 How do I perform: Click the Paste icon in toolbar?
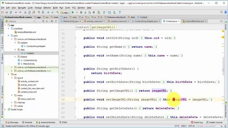34,12
